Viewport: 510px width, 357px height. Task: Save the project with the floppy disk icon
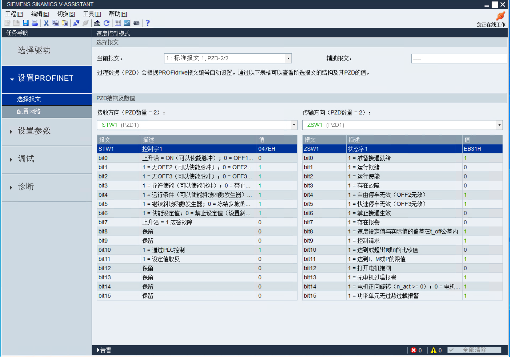[26, 23]
